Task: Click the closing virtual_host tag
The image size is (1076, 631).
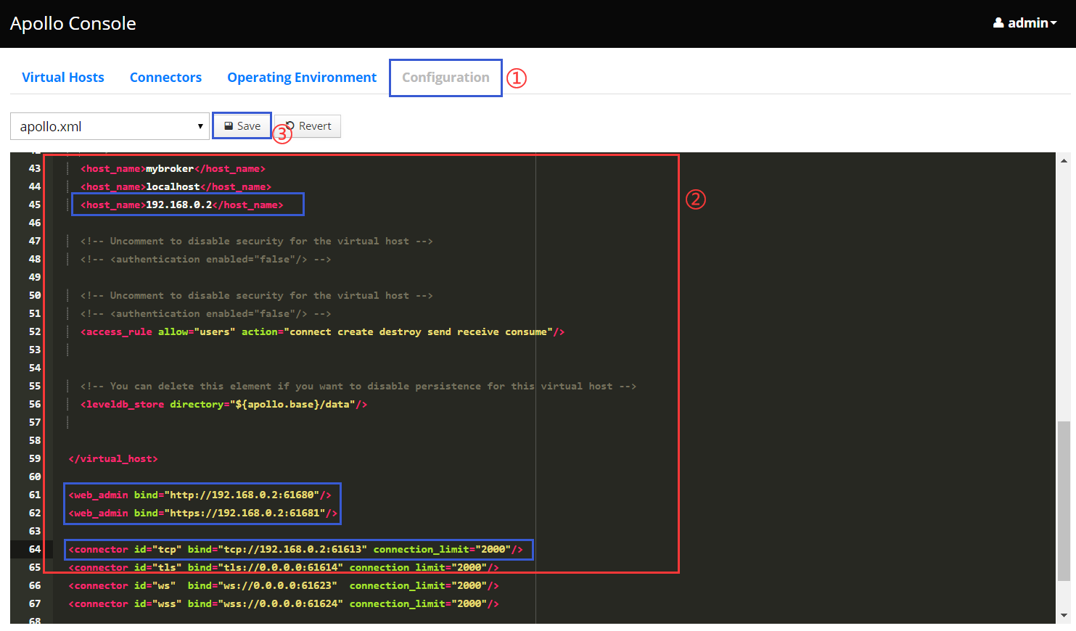Action: 113,458
